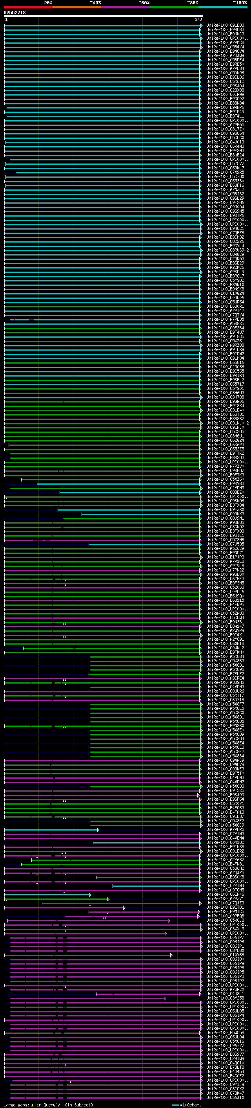Click hit label UniRef100_Q9LNJ0-2
251x1108 pixels.
click(x=227, y=423)
